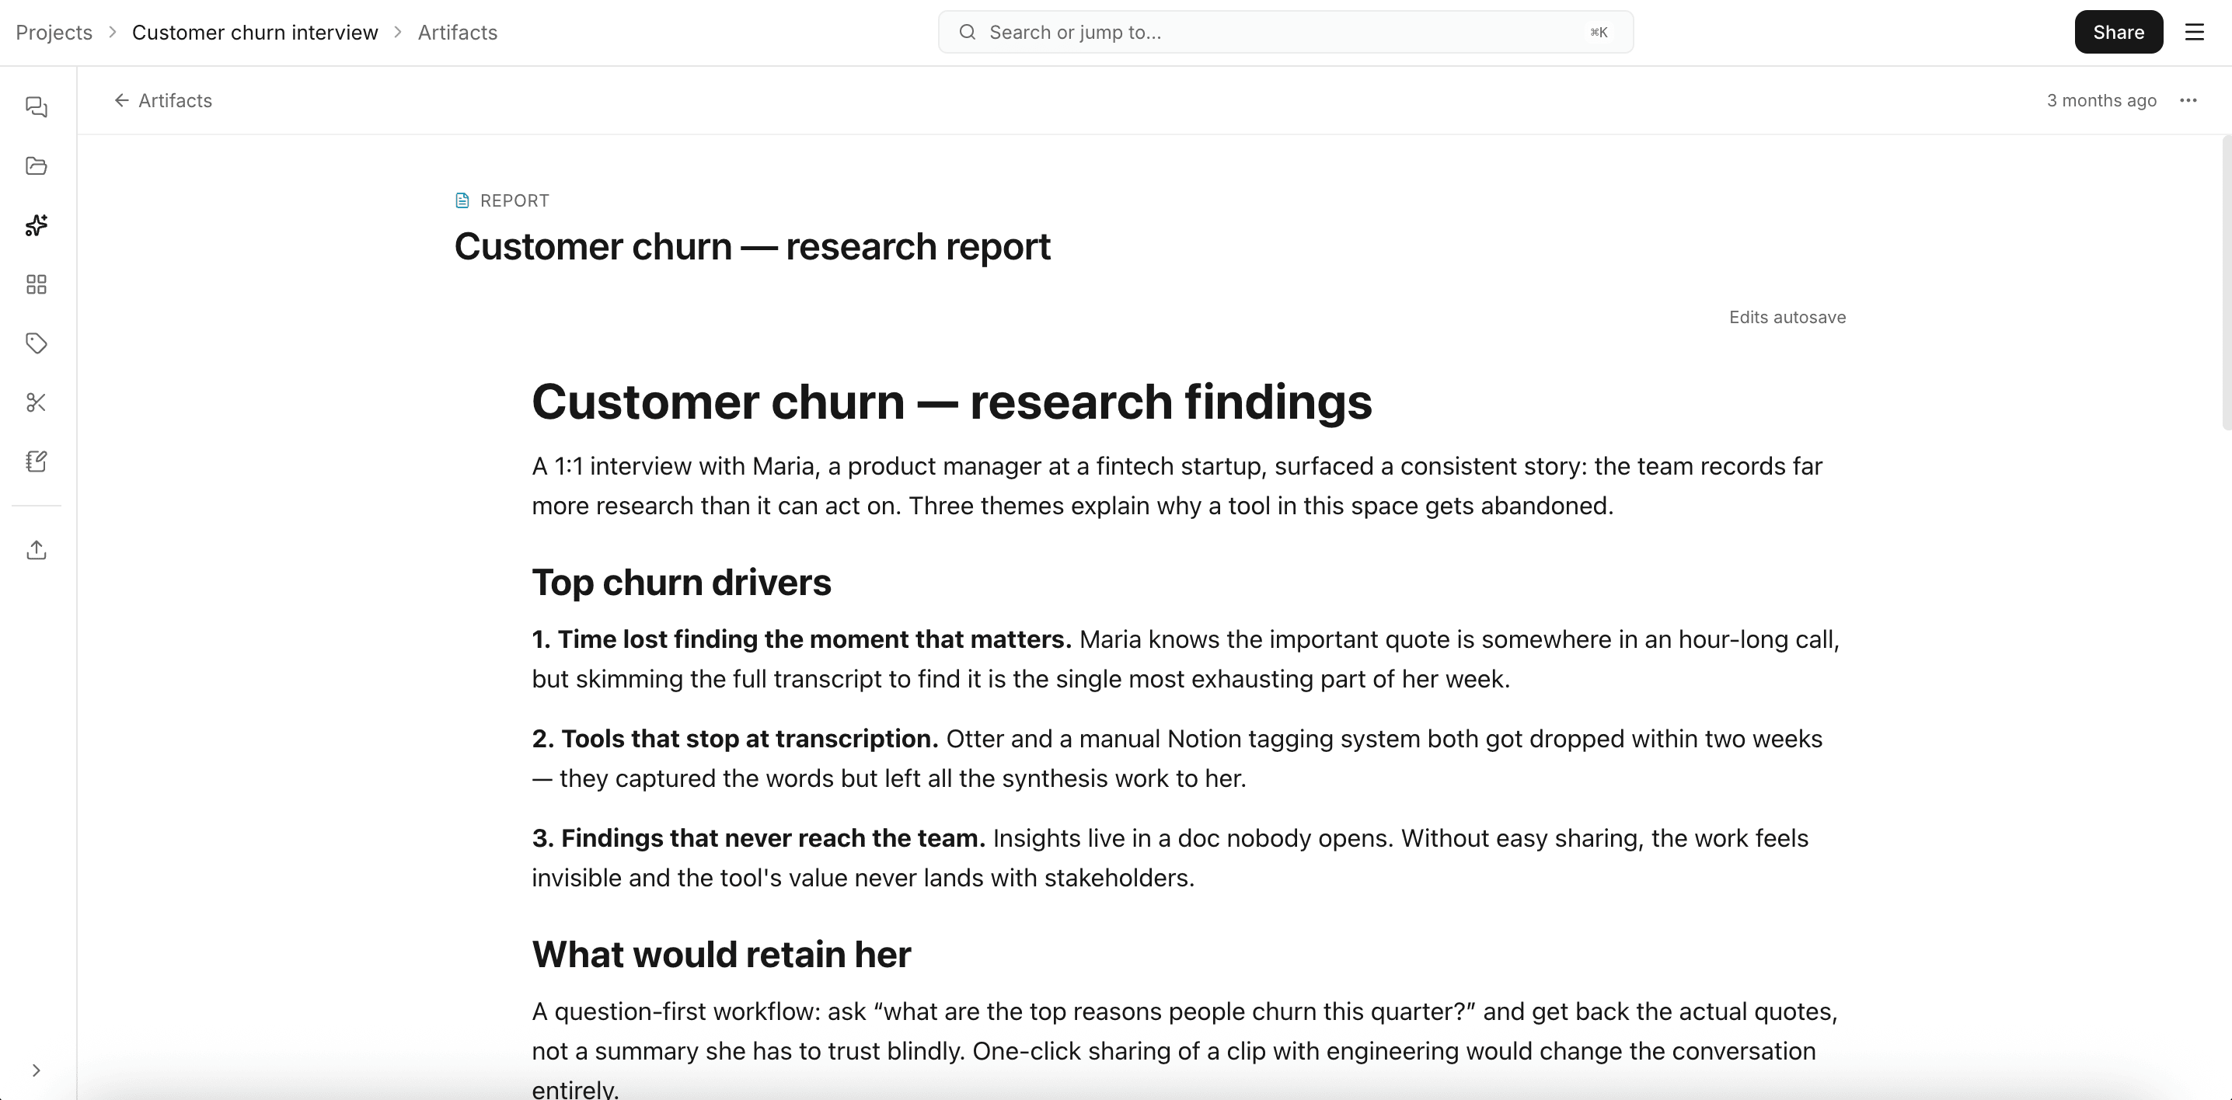
Task: Go to Projects breadcrumb
Action: (54, 32)
